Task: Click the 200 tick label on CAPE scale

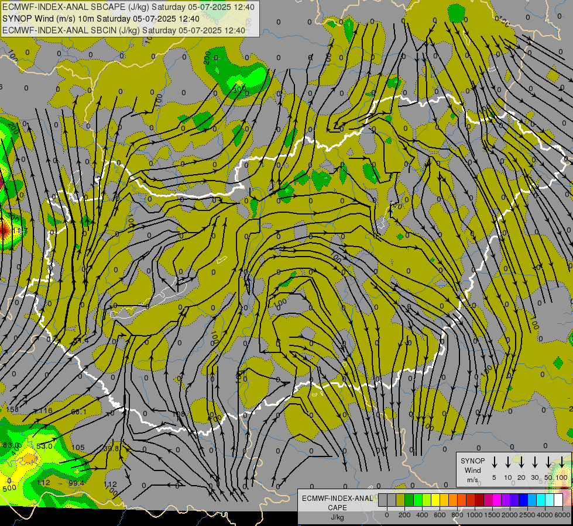Action: coord(404,515)
